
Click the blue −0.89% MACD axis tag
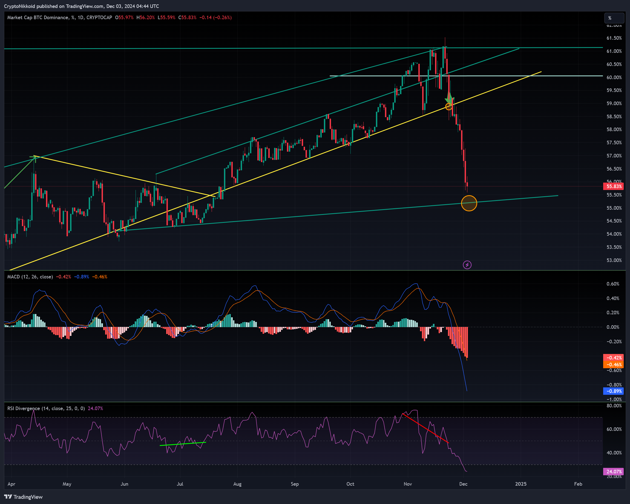tap(613, 391)
